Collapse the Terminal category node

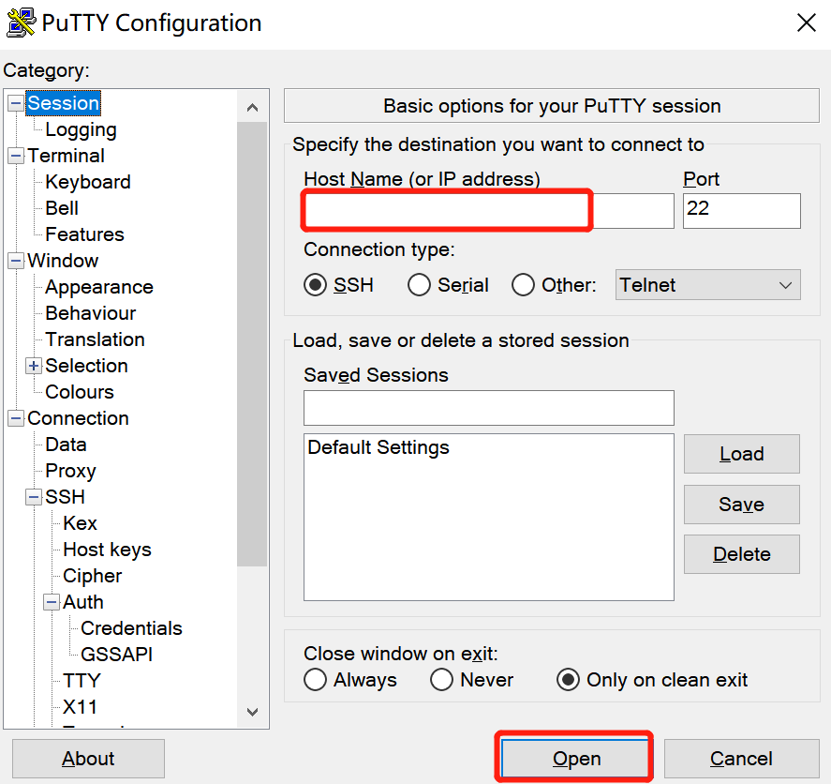(16, 156)
